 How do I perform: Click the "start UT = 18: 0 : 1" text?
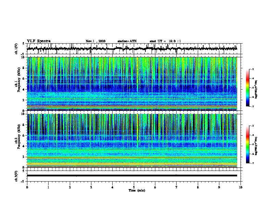[165, 41]
